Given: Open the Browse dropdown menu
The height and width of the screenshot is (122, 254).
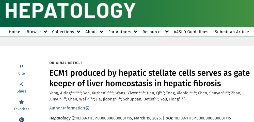Looking at the screenshot, I should pos(37,32).
